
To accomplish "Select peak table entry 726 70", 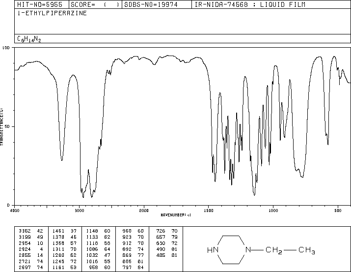I will tap(167, 231).
